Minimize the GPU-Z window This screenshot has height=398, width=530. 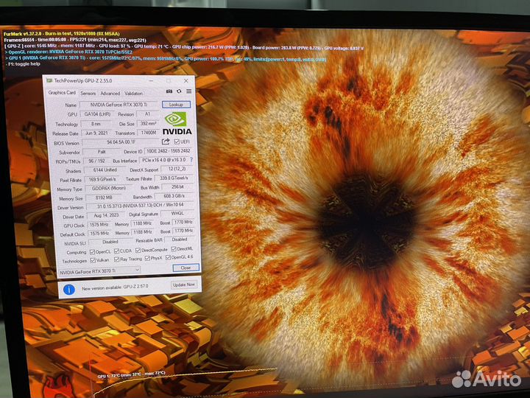point(151,80)
